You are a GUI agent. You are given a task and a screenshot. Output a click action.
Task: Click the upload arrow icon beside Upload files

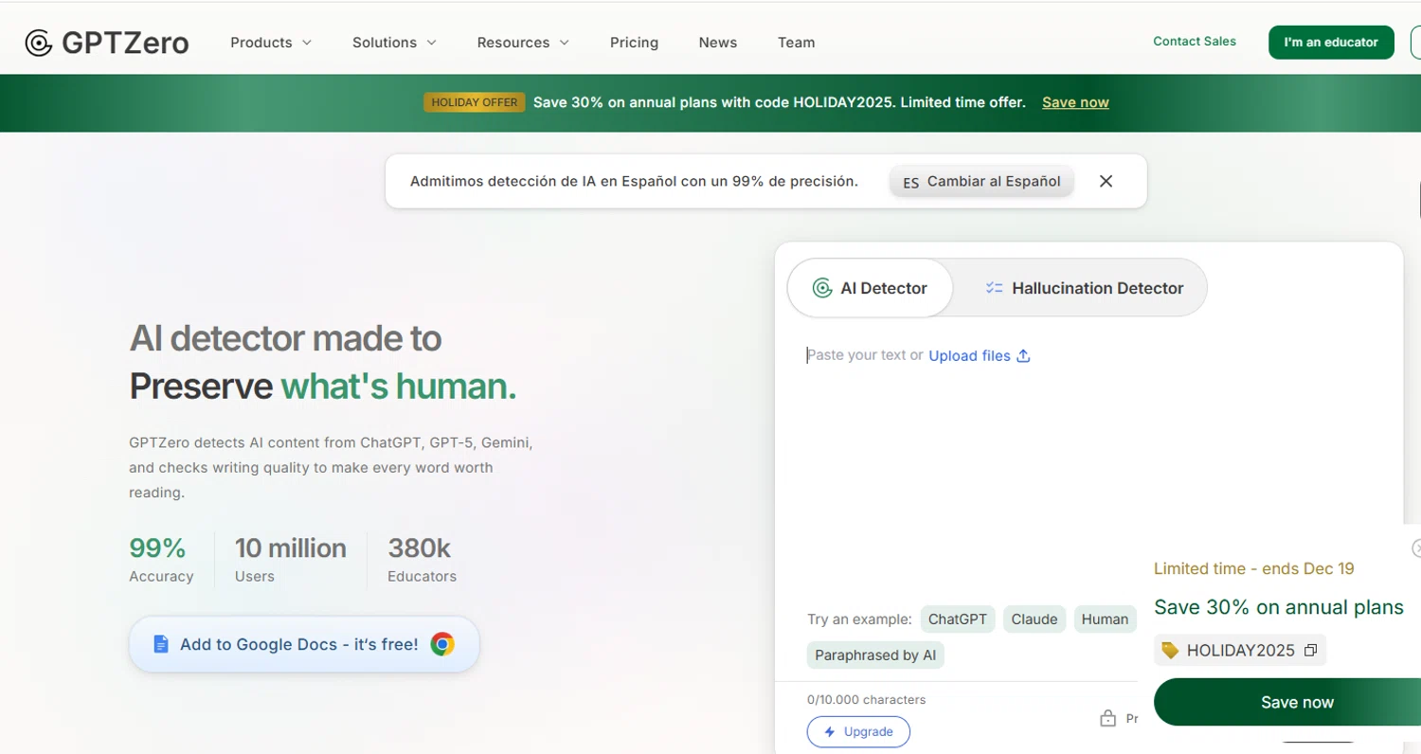1023,356
